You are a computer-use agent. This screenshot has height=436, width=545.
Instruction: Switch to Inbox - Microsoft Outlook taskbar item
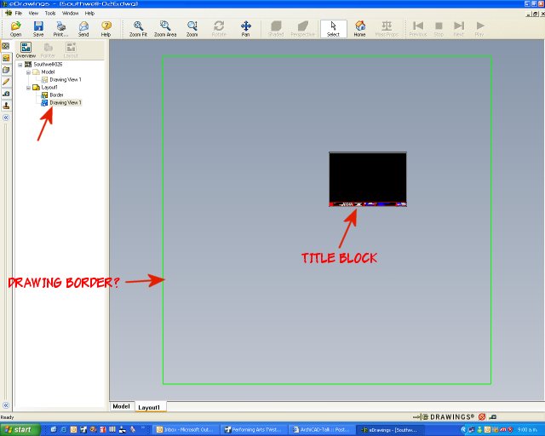coord(186,430)
